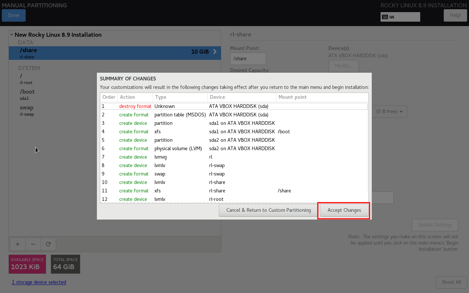
Task: Sort summary table by Device column
Action: [x=242, y=97]
